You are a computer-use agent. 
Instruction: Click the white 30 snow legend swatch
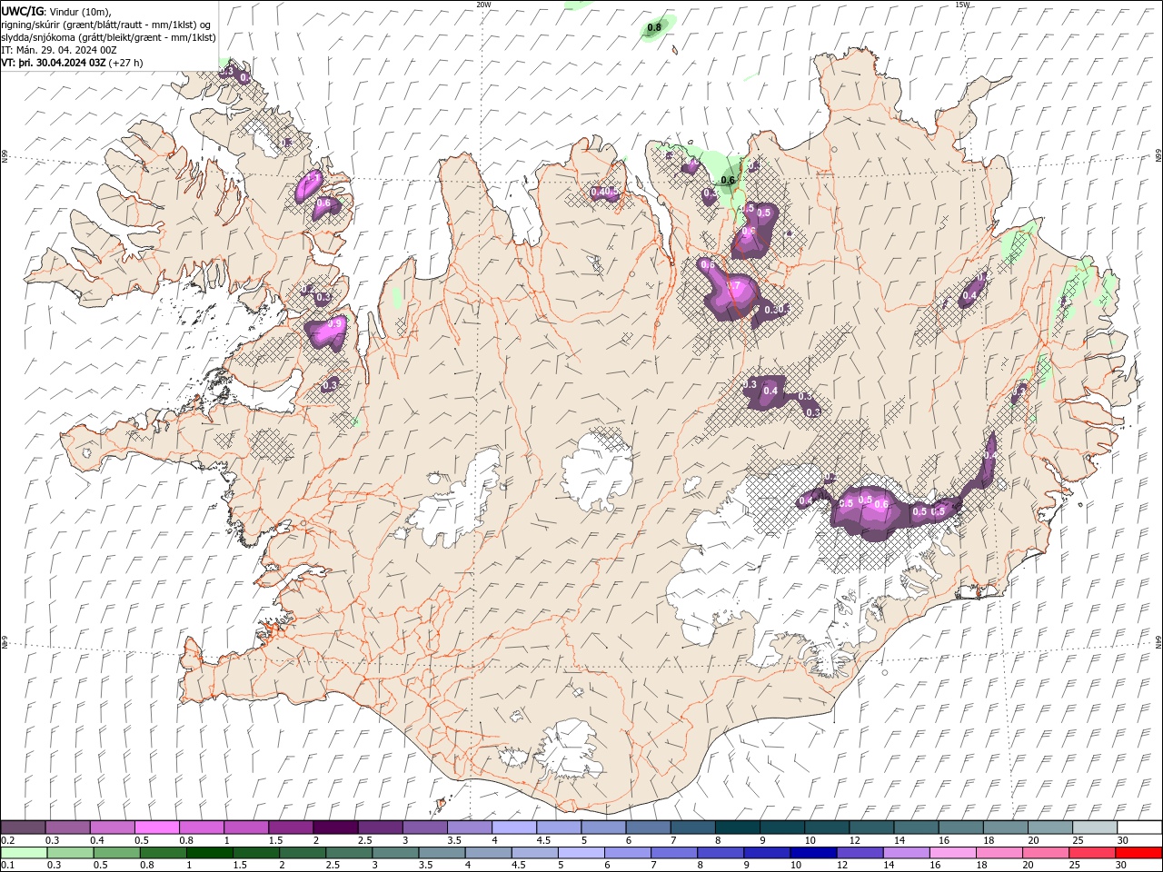[1139, 827]
